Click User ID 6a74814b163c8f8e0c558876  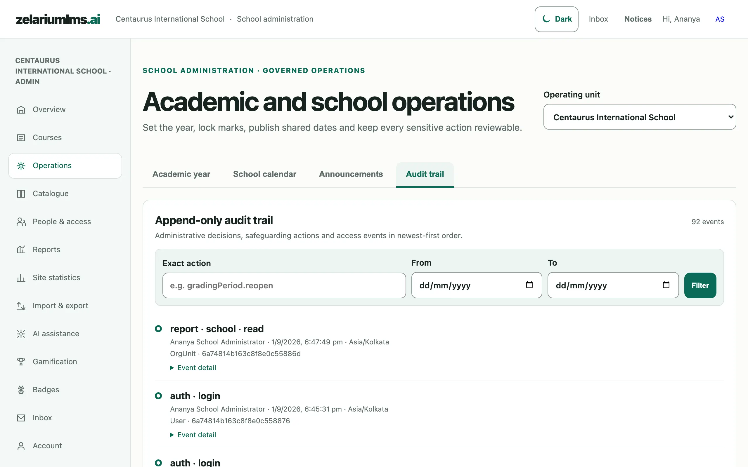click(241, 421)
